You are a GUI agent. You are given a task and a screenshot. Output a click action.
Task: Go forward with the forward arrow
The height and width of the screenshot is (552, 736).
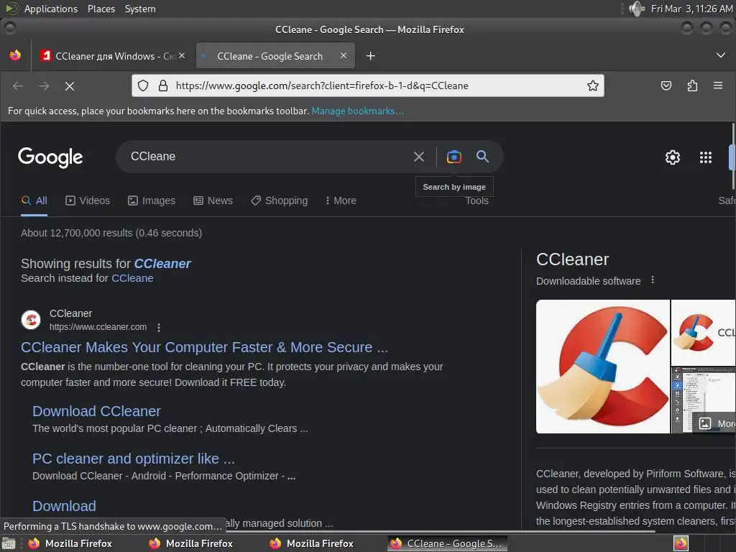tap(44, 86)
